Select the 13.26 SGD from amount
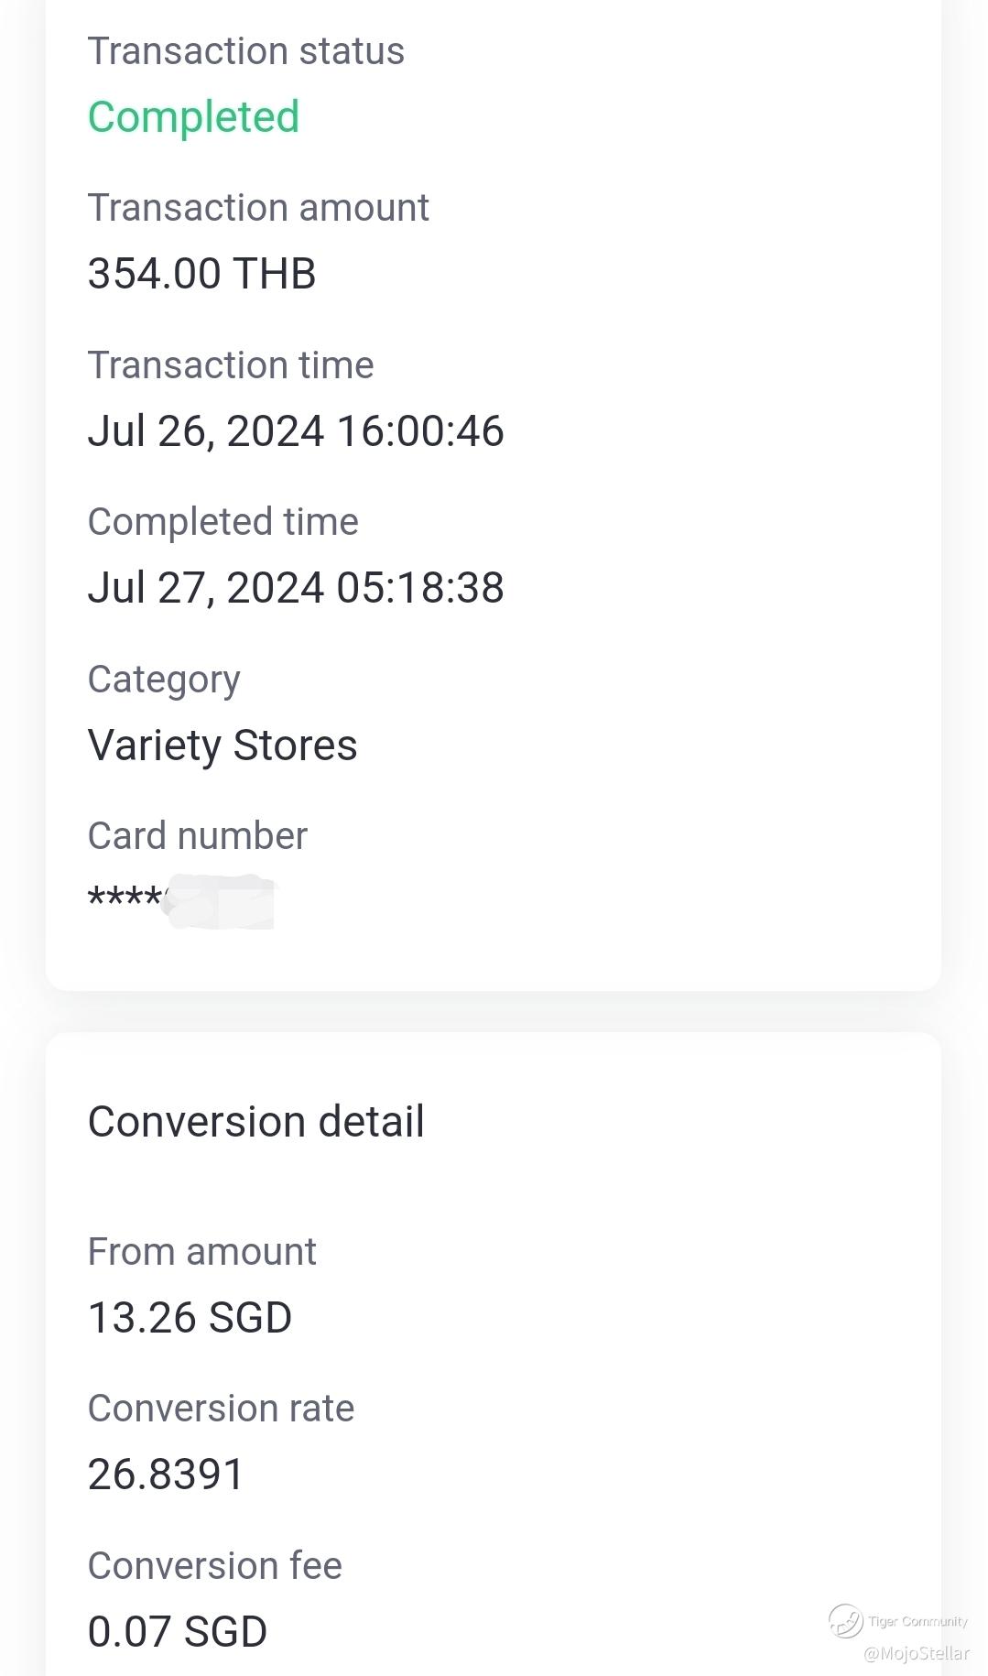This screenshot has height=1676, width=988. click(190, 1318)
